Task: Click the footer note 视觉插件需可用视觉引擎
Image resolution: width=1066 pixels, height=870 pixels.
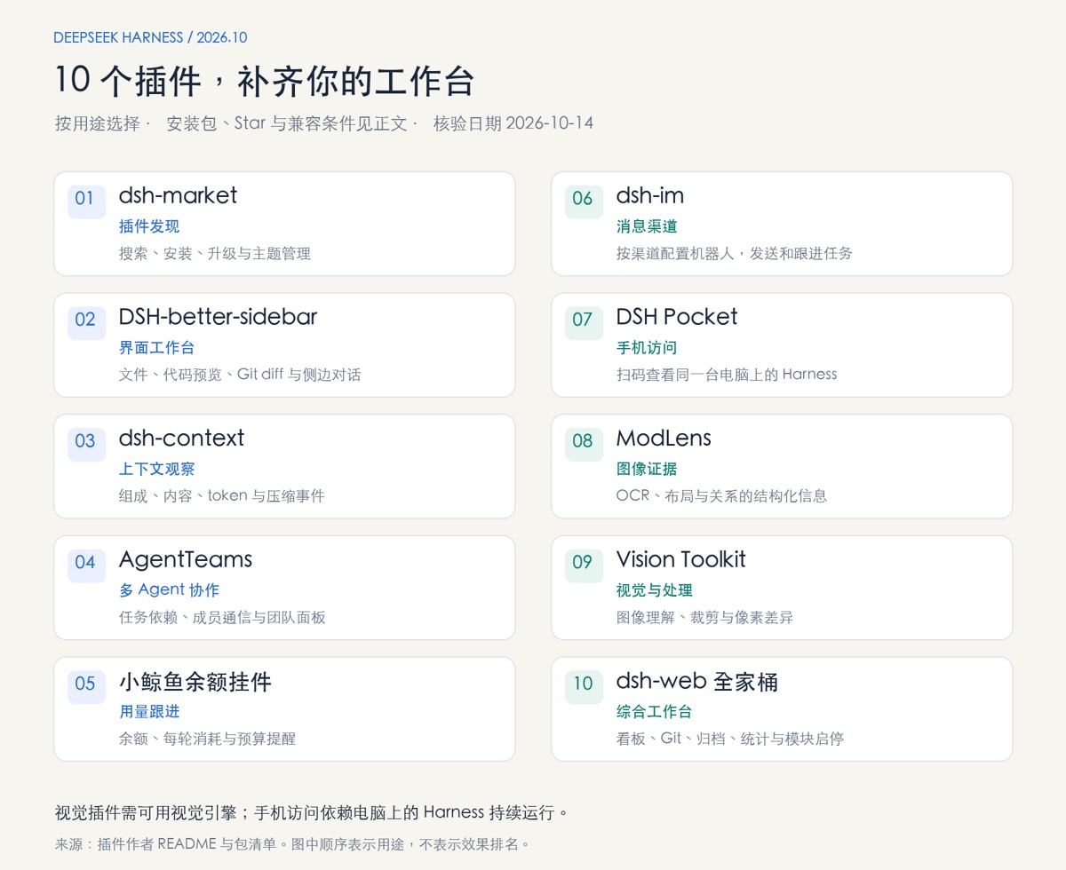Action: [311, 812]
